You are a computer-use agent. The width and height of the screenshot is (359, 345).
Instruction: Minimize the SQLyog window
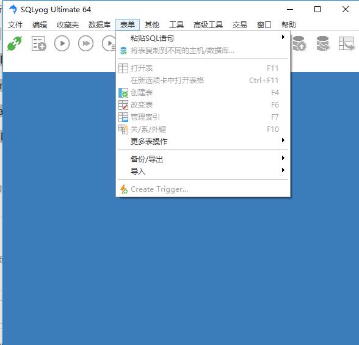[290, 9]
